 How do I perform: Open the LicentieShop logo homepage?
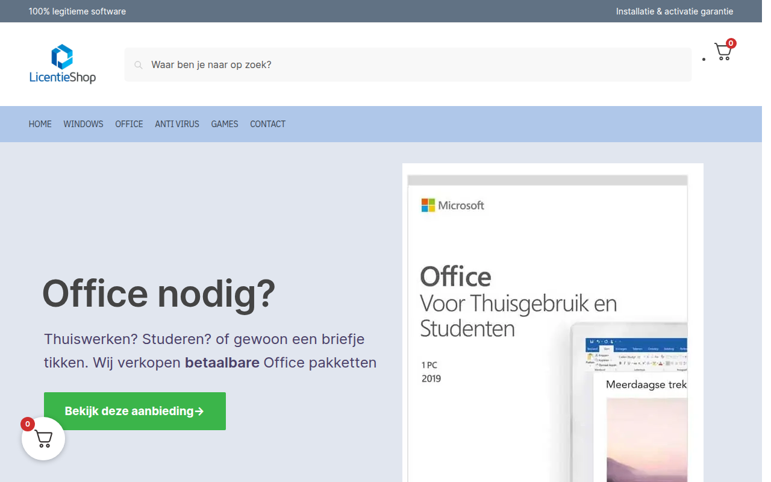[63, 64]
